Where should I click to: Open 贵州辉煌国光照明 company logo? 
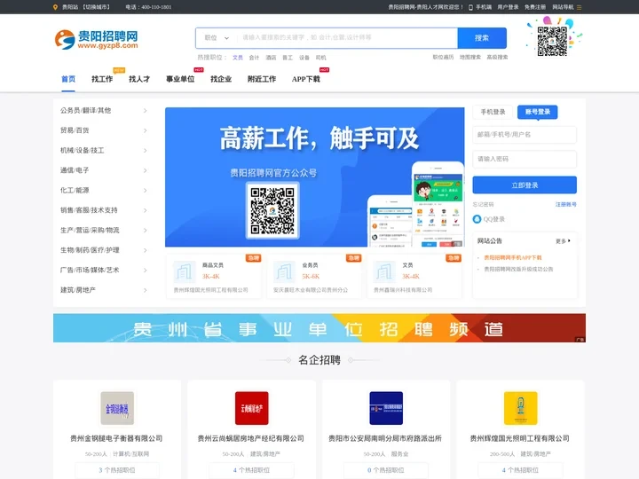[x=520, y=408]
